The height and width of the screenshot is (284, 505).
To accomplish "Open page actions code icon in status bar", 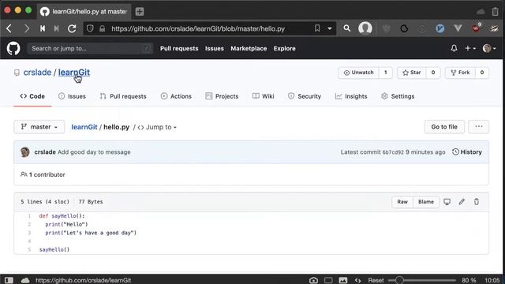I will pyautogui.click(x=357, y=281).
